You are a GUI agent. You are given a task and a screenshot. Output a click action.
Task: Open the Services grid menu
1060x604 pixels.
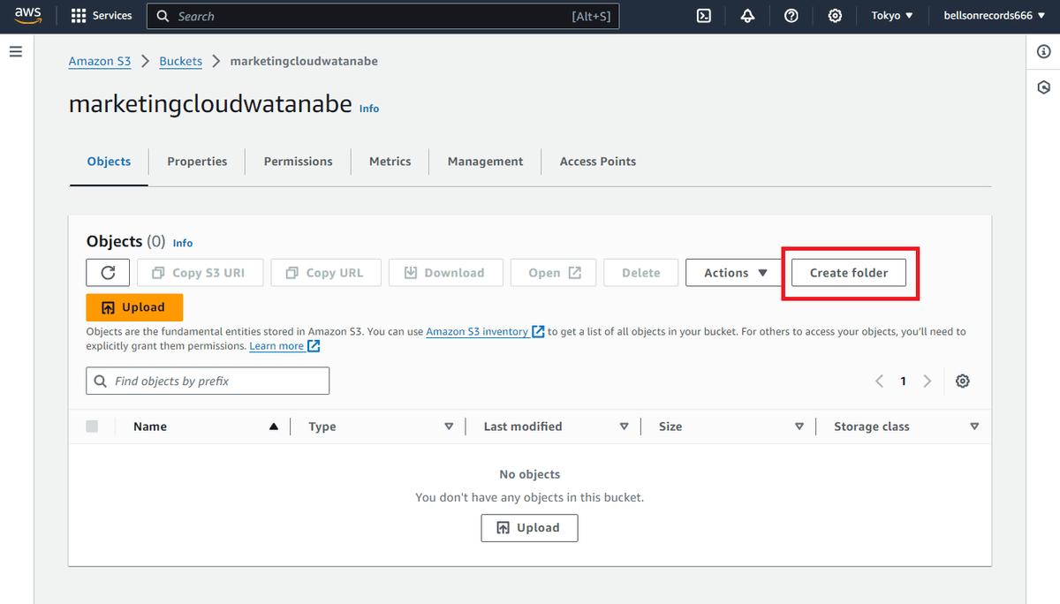[x=102, y=16]
